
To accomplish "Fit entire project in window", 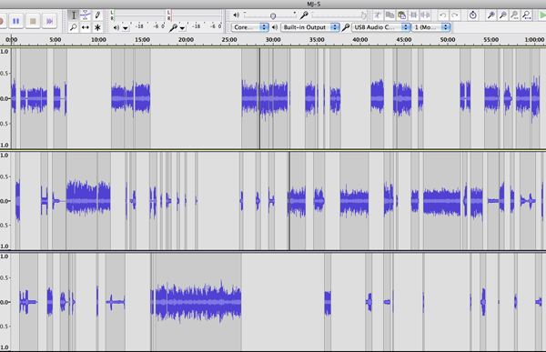I will pyautogui.click(x=527, y=15).
